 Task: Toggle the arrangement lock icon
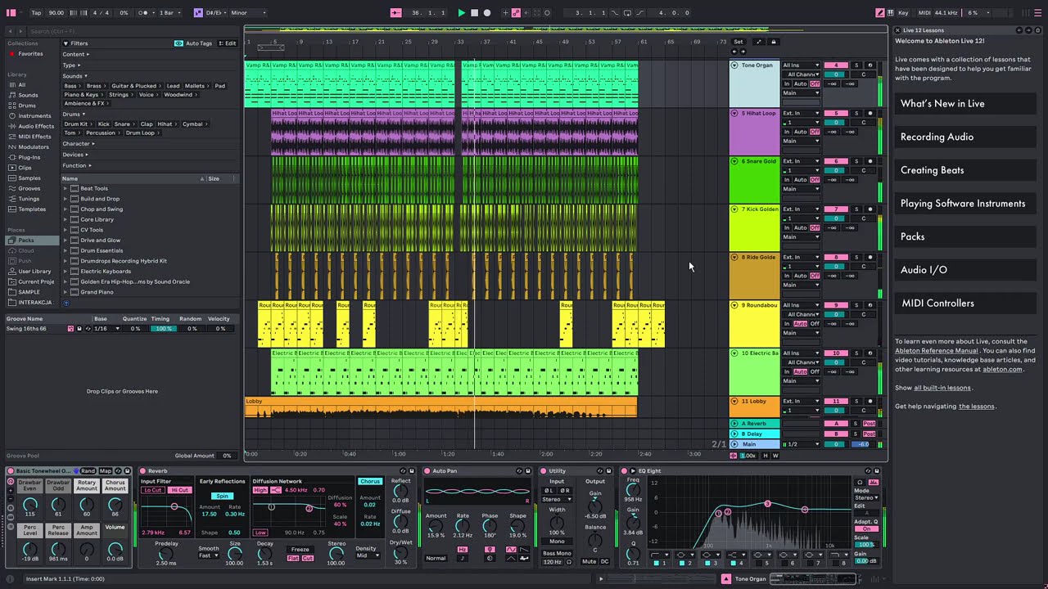coord(774,42)
